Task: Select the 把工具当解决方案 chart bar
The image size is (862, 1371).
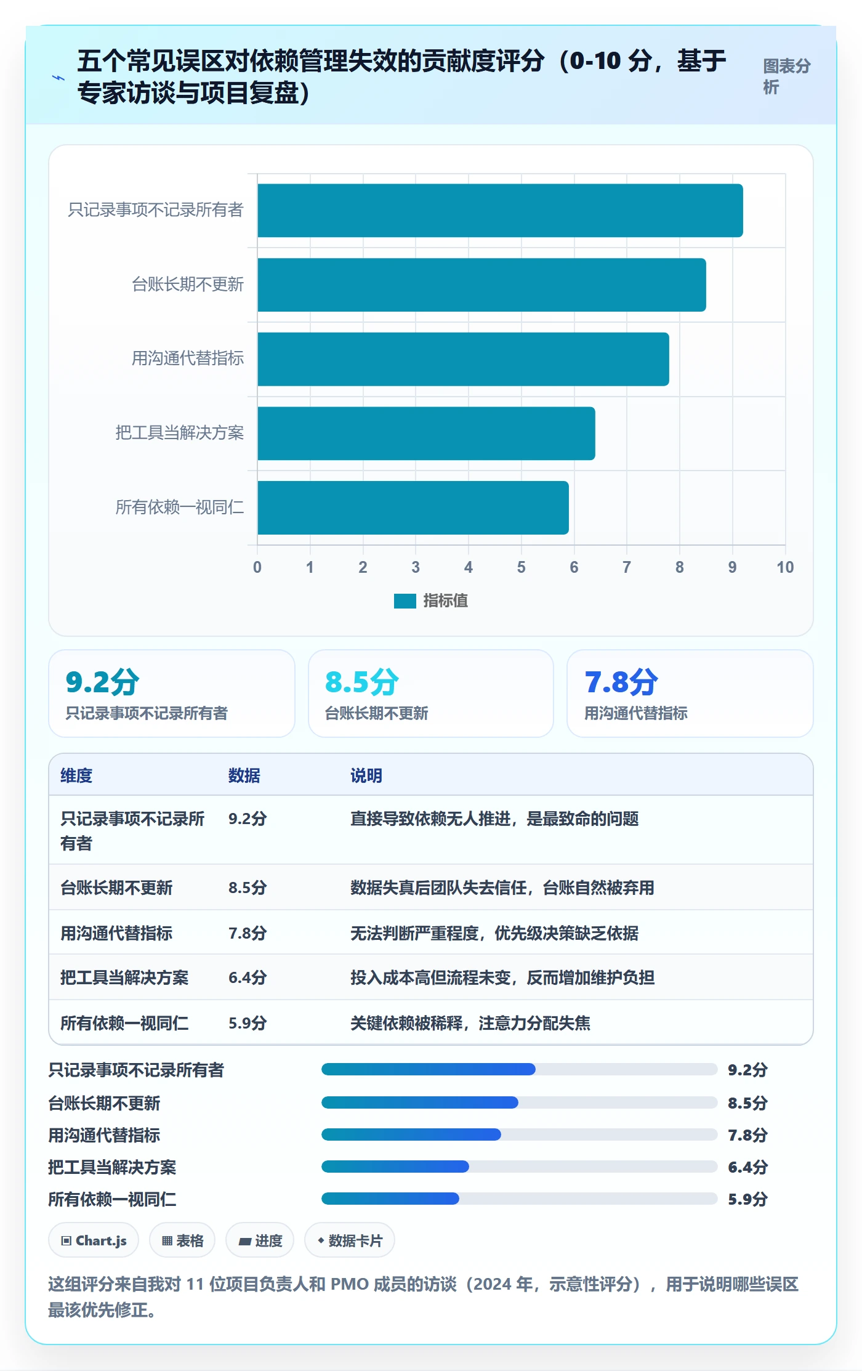Action: coord(426,433)
